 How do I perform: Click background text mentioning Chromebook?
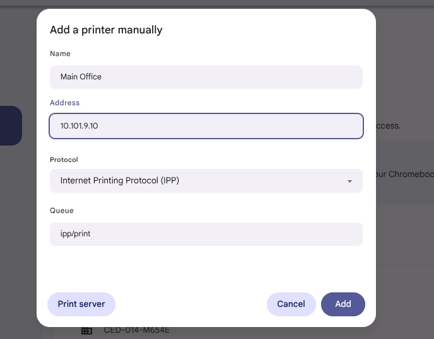tap(405, 174)
